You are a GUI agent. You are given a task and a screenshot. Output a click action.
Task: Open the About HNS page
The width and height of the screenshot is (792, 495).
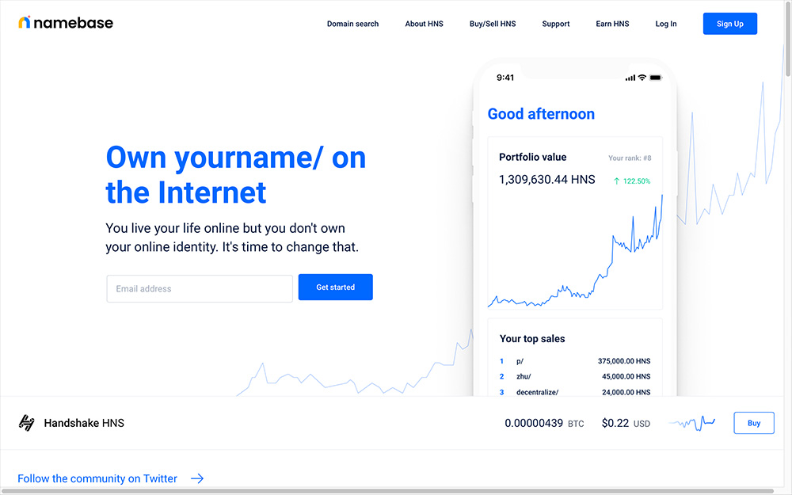point(424,24)
